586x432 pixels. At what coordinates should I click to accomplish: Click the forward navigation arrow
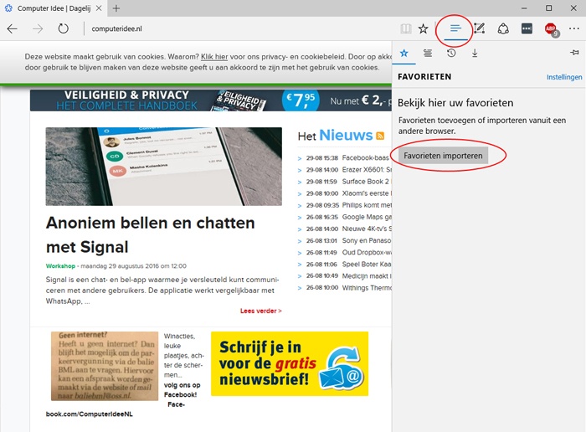[x=38, y=28]
